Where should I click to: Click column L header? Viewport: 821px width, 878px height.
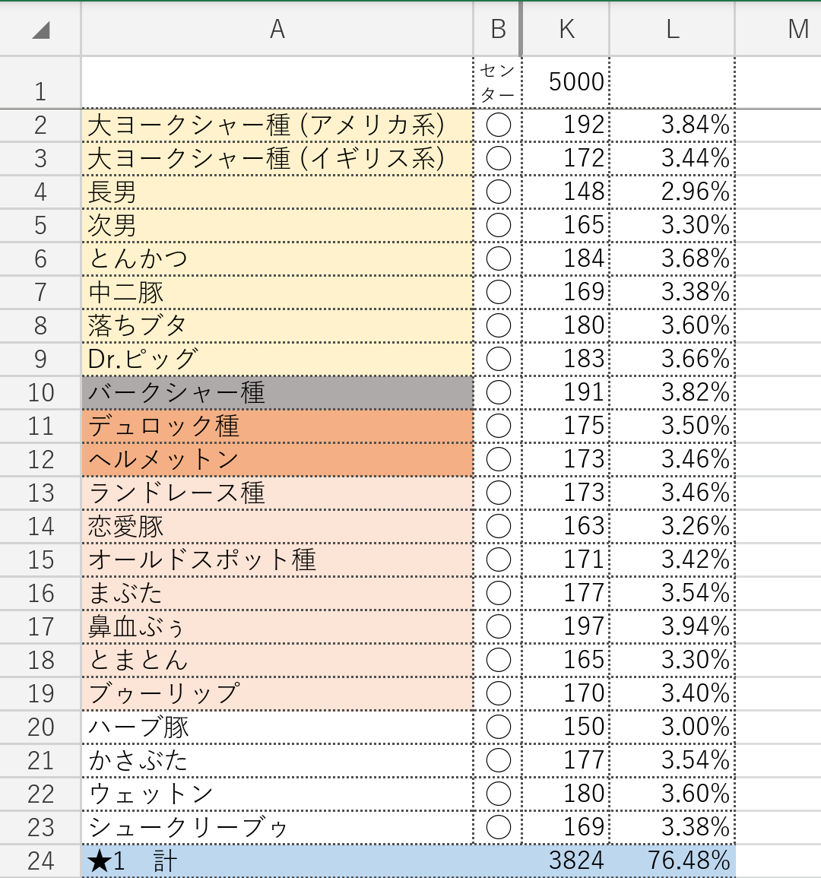(672, 30)
